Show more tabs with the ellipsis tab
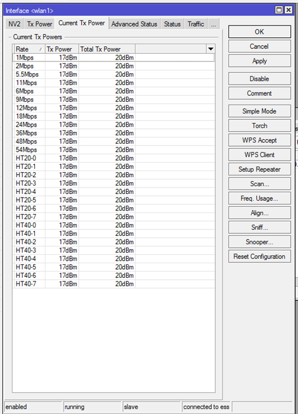 (x=213, y=24)
